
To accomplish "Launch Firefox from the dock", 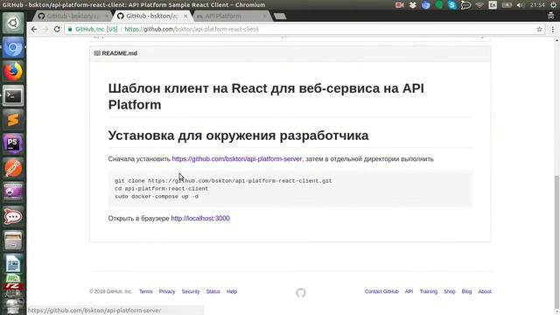I will (13, 72).
